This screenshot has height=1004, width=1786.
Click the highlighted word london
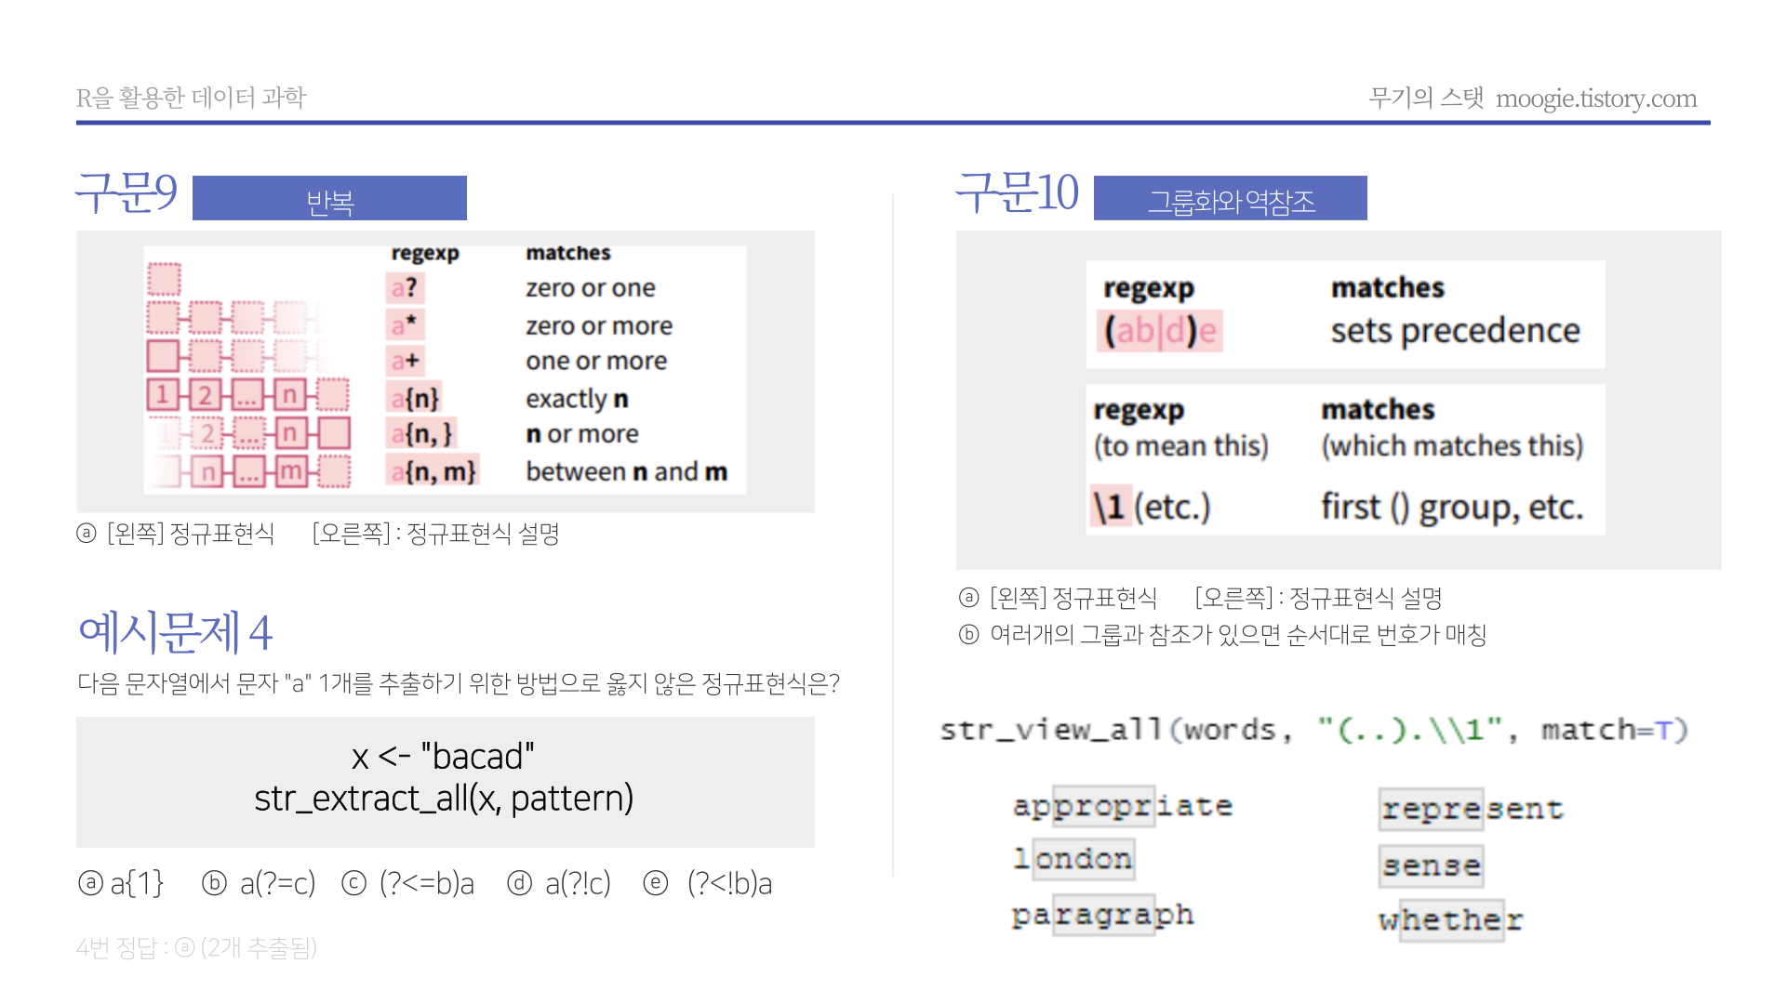[x=1073, y=858]
